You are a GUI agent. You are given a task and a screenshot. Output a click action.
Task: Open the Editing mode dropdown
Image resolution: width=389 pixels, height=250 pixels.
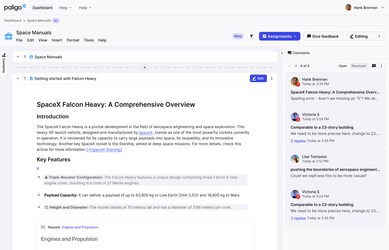click(x=365, y=36)
